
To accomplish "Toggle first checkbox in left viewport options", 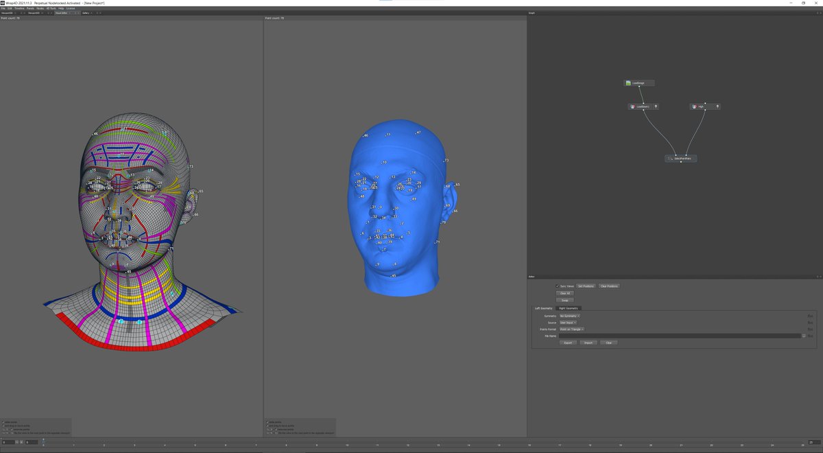I will pos(3,421).
